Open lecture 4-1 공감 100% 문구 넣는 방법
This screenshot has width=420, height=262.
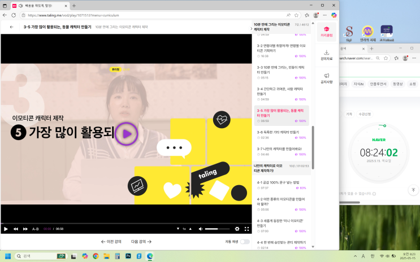click(282, 185)
